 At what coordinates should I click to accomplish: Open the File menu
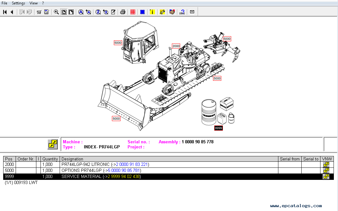(4, 3)
